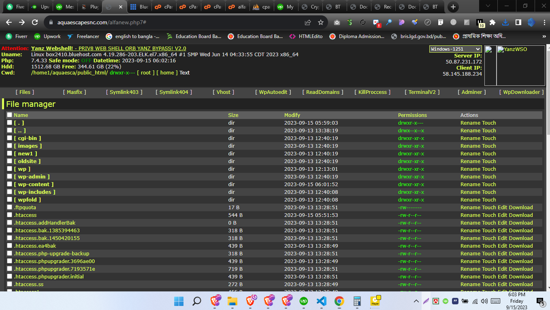Open Windows taskbar Search
Image resolution: width=550 pixels, height=310 pixels.
pos(197,301)
